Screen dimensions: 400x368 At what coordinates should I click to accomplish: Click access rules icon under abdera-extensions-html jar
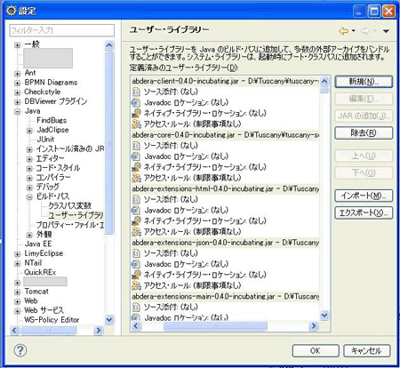click(136, 232)
